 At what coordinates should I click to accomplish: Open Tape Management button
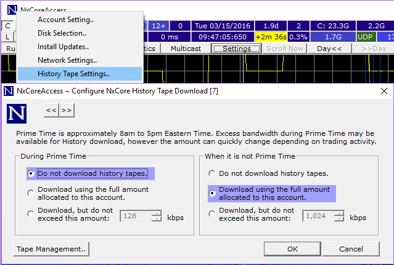[52, 249]
